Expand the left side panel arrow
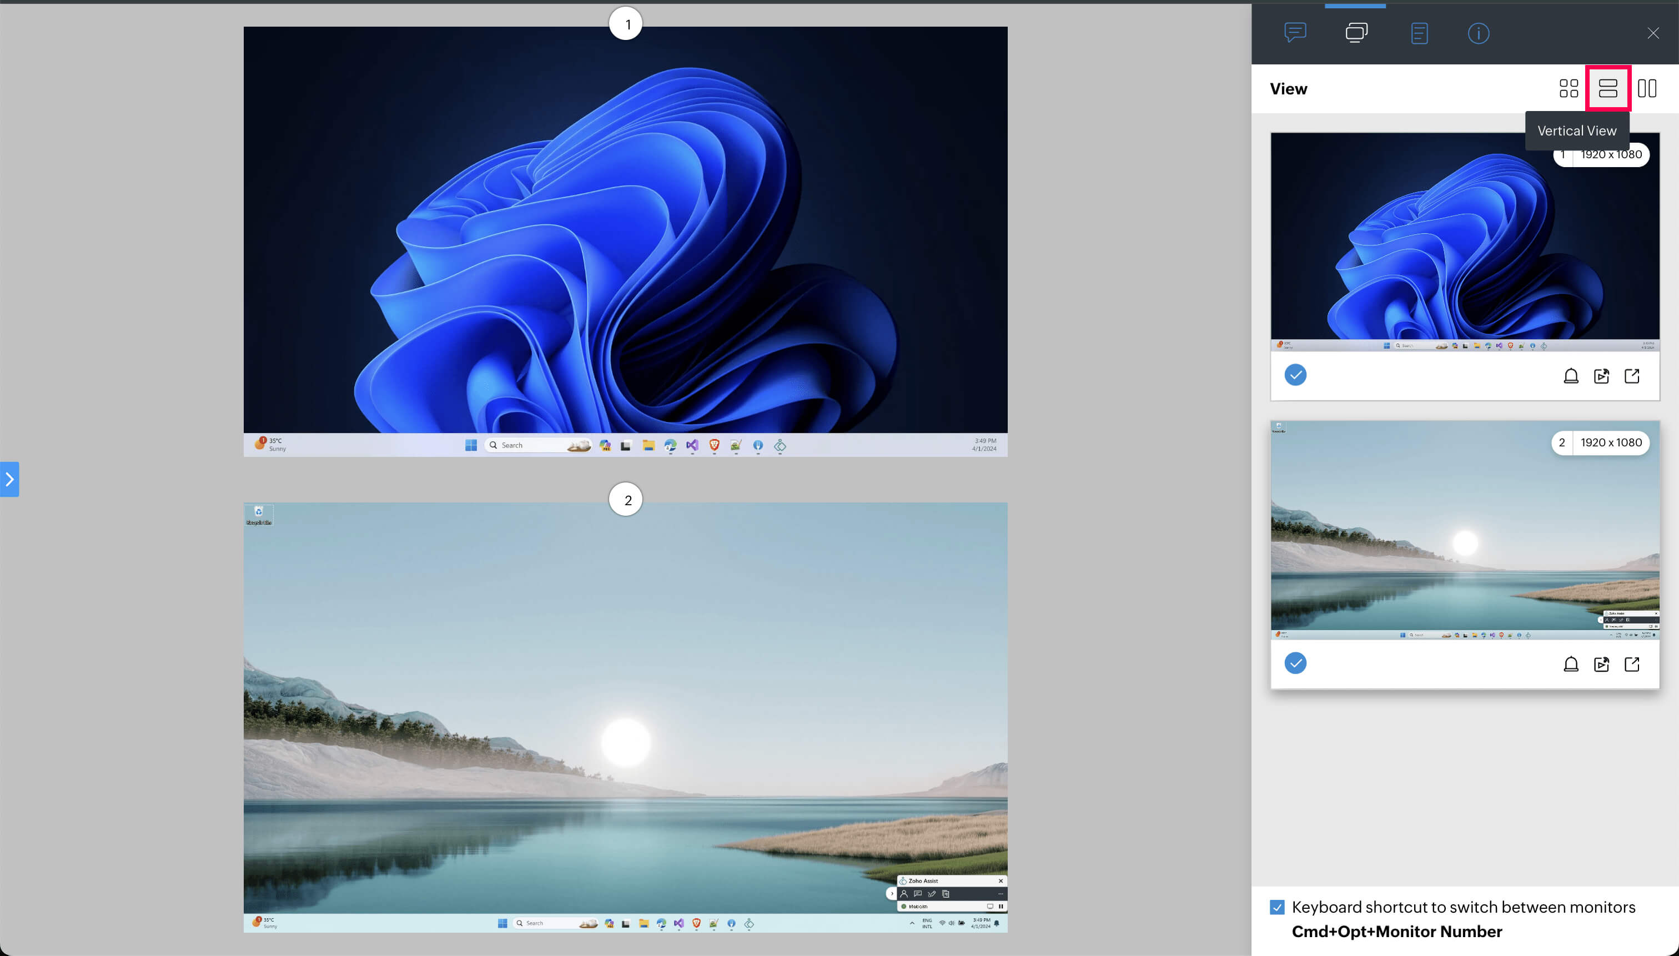The width and height of the screenshot is (1679, 956). click(x=9, y=479)
